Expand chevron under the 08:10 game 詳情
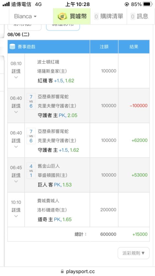 (16, 77)
